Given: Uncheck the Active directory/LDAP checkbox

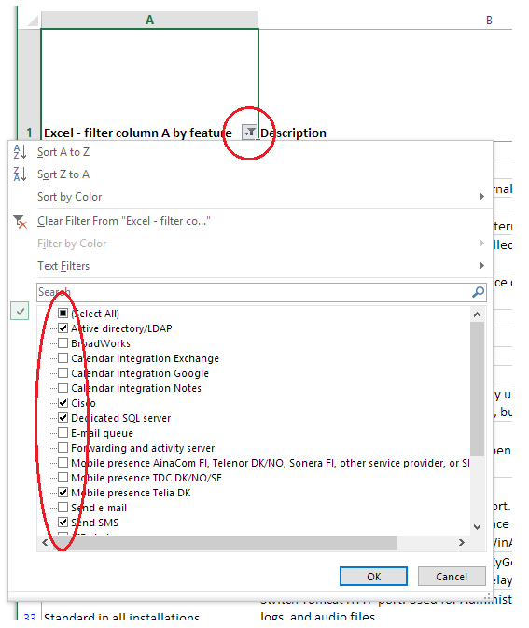Looking at the screenshot, I should pos(63,328).
